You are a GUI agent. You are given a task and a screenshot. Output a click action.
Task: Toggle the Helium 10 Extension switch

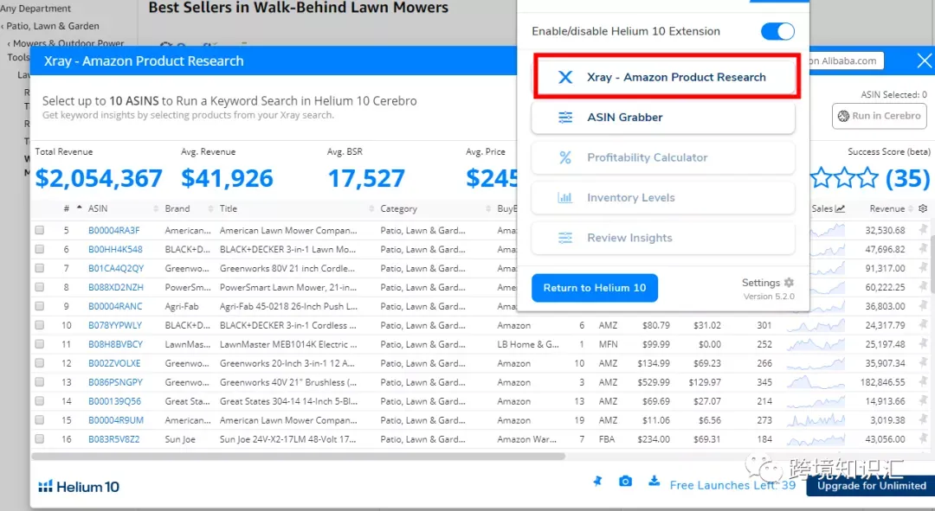pos(777,31)
